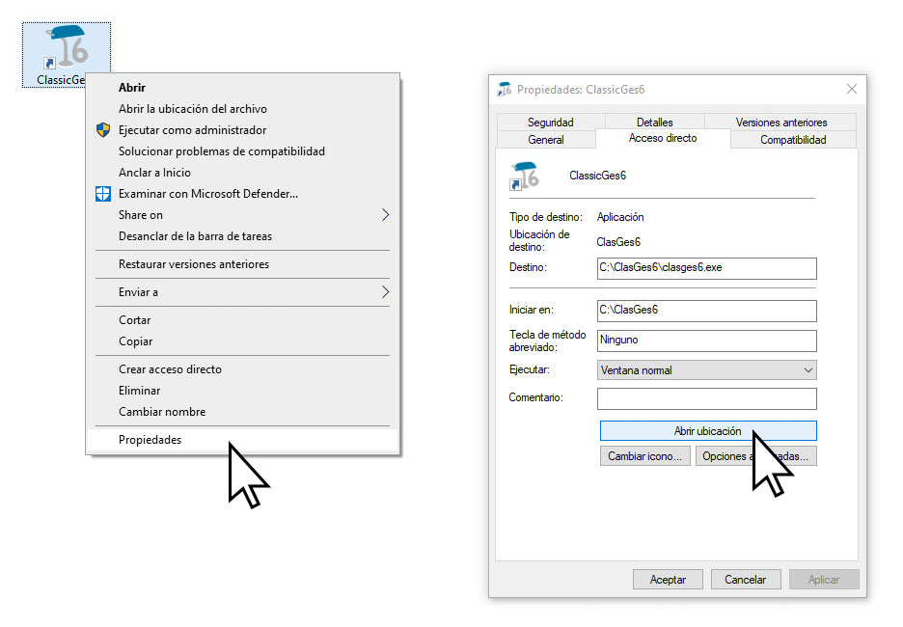Expand the Enviar a submenu arrow
Viewport: 903px width, 627px height.
(x=385, y=291)
